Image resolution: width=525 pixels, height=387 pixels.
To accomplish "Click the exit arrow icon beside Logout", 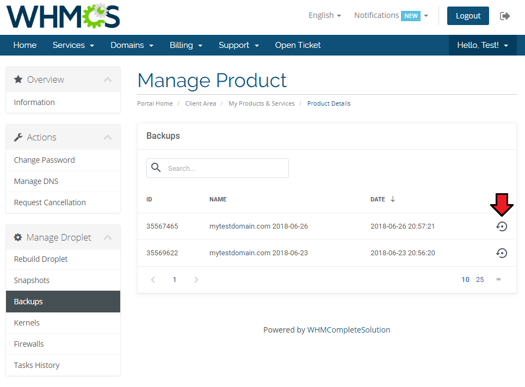I will tap(504, 16).
